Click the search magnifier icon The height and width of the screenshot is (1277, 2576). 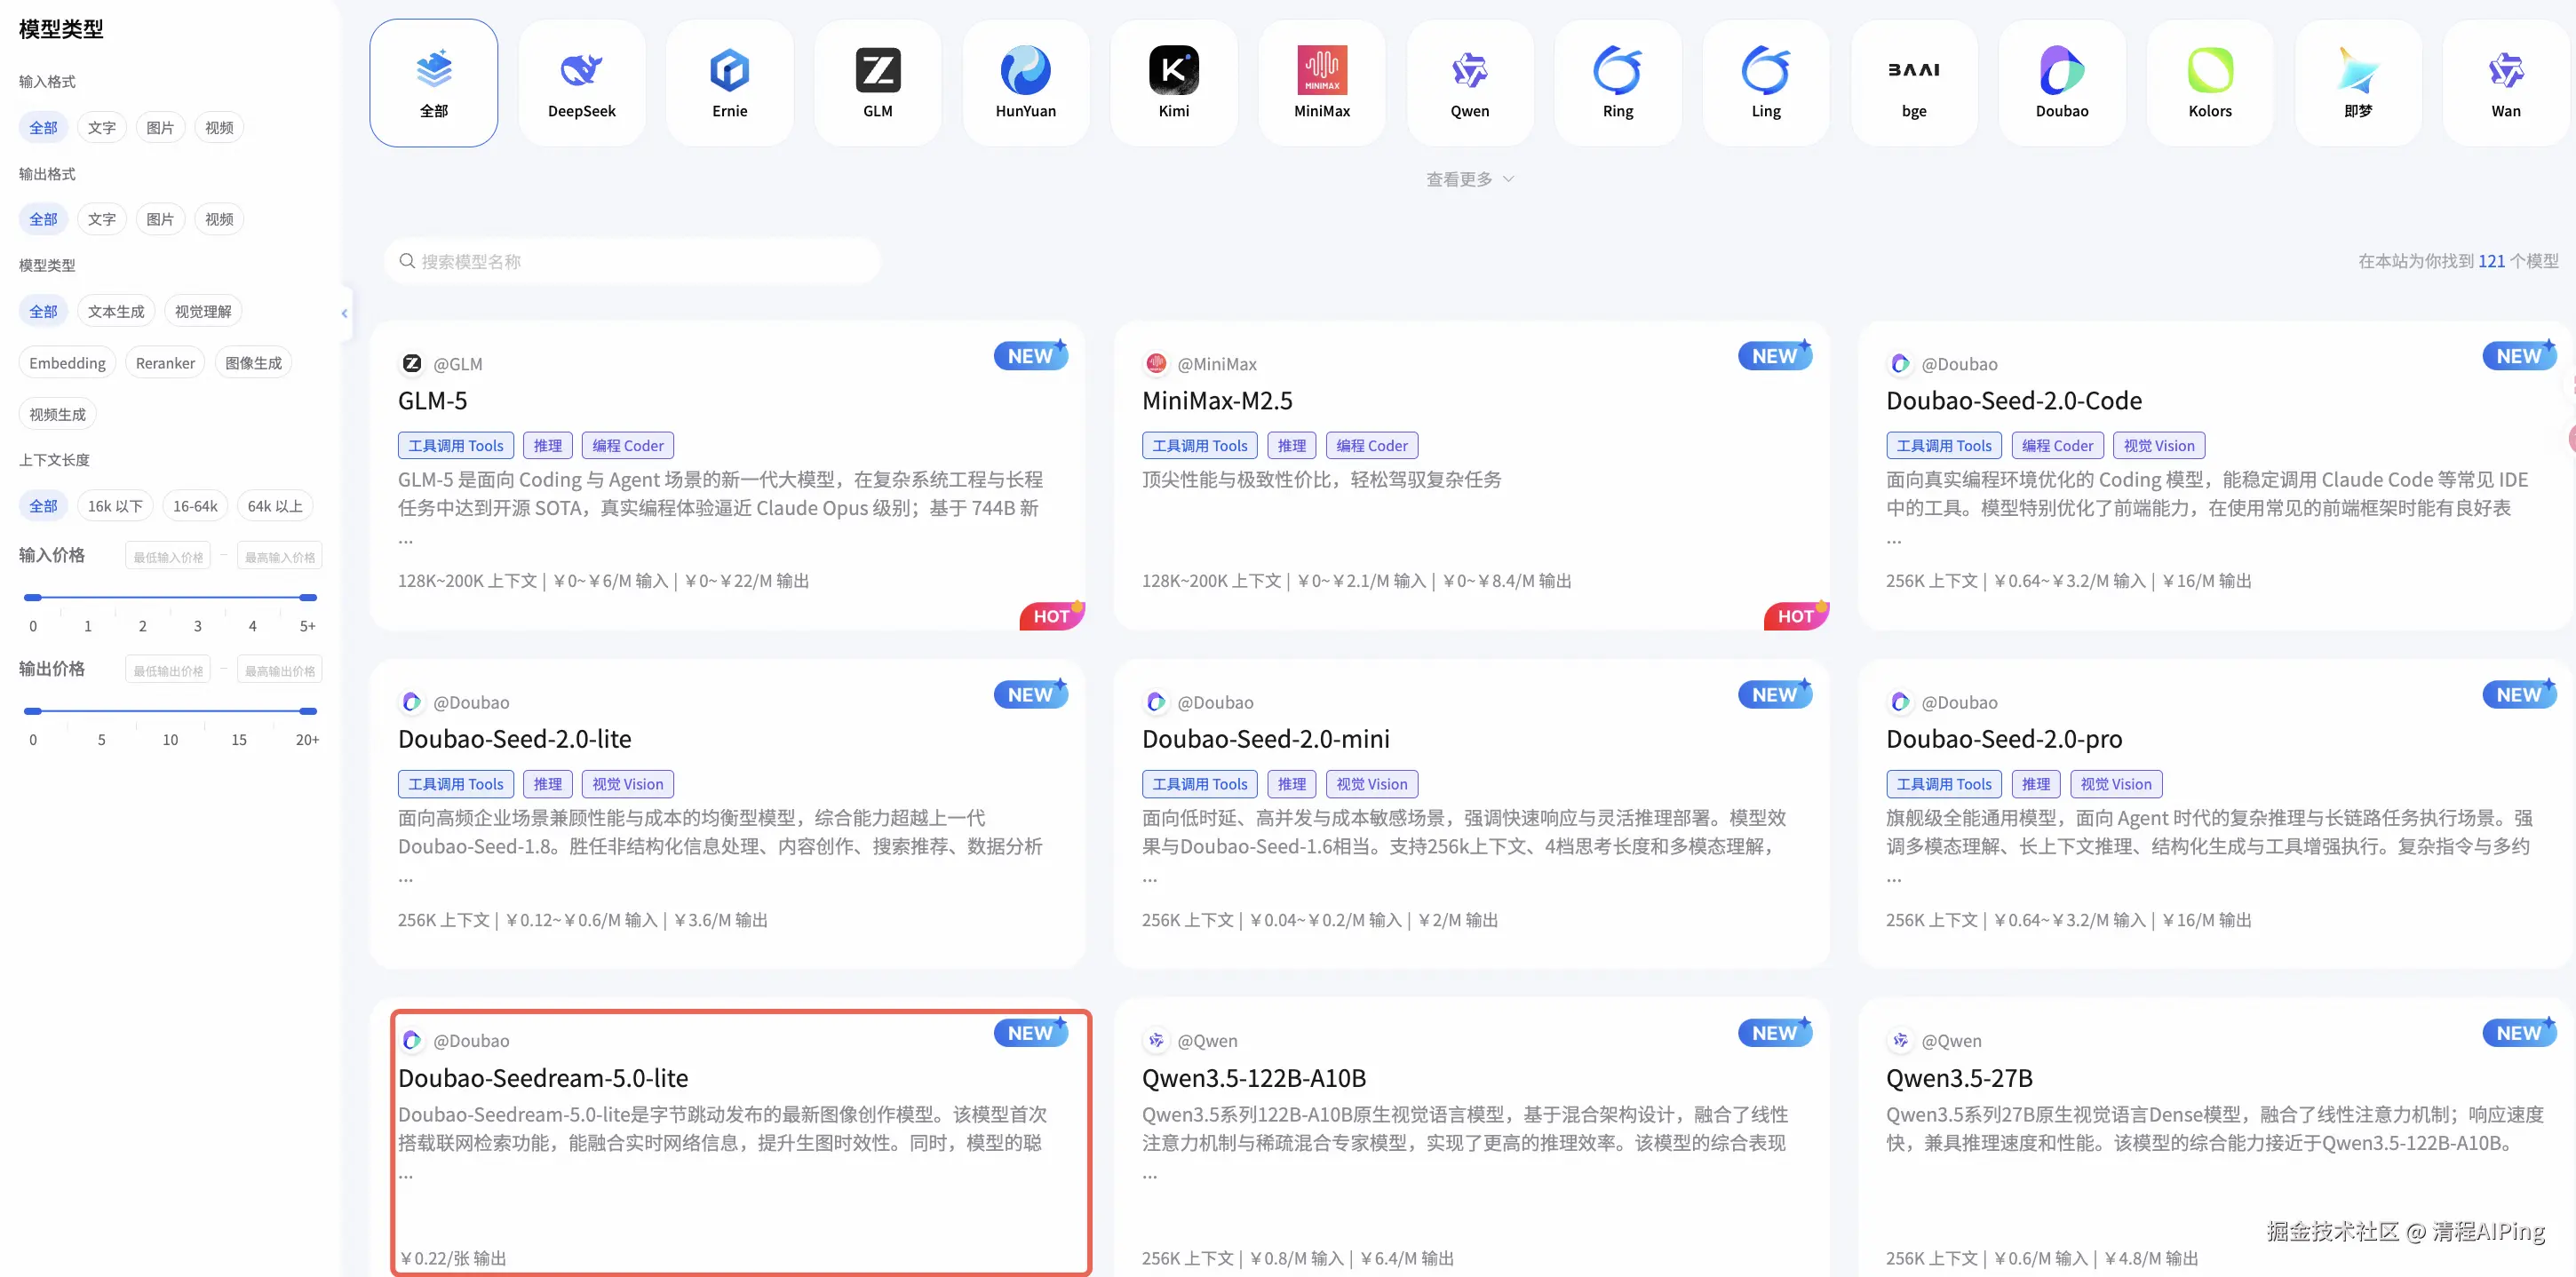407,261
